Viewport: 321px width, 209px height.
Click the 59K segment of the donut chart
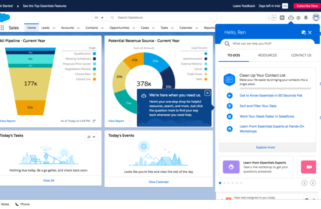click(156, 61)
